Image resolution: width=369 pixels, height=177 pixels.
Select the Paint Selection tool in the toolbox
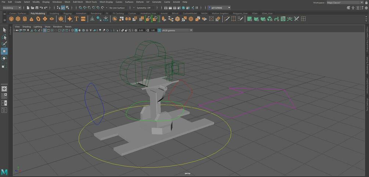[4, 44]
